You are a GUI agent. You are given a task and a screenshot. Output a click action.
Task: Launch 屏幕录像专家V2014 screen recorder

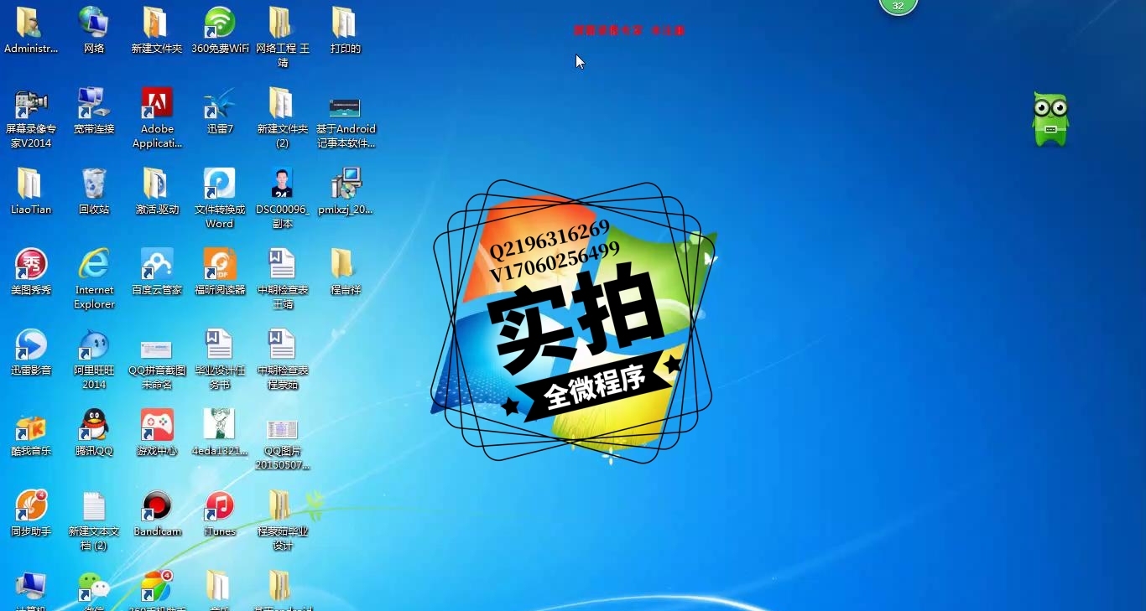(31, 118)
